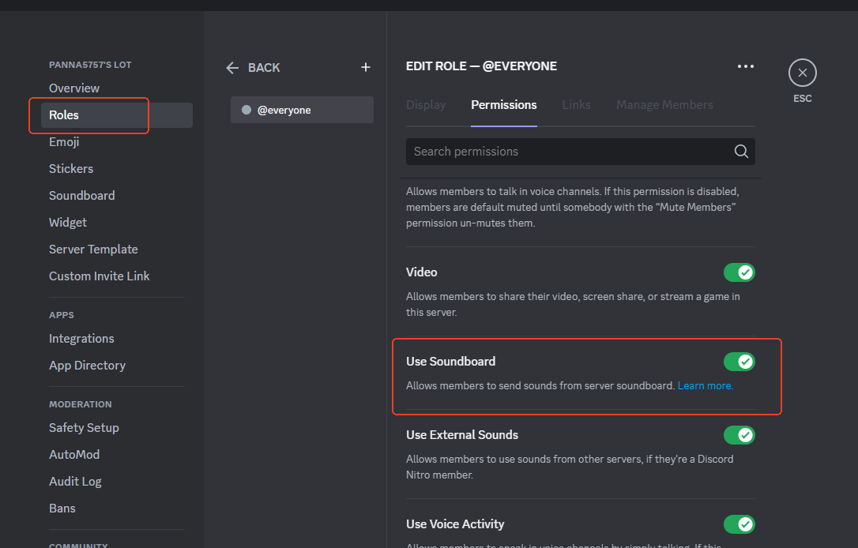The height and width of the screenshot is (548, 858).
Task: Go to Emoji settings
Action: click(x=63, y=141)
